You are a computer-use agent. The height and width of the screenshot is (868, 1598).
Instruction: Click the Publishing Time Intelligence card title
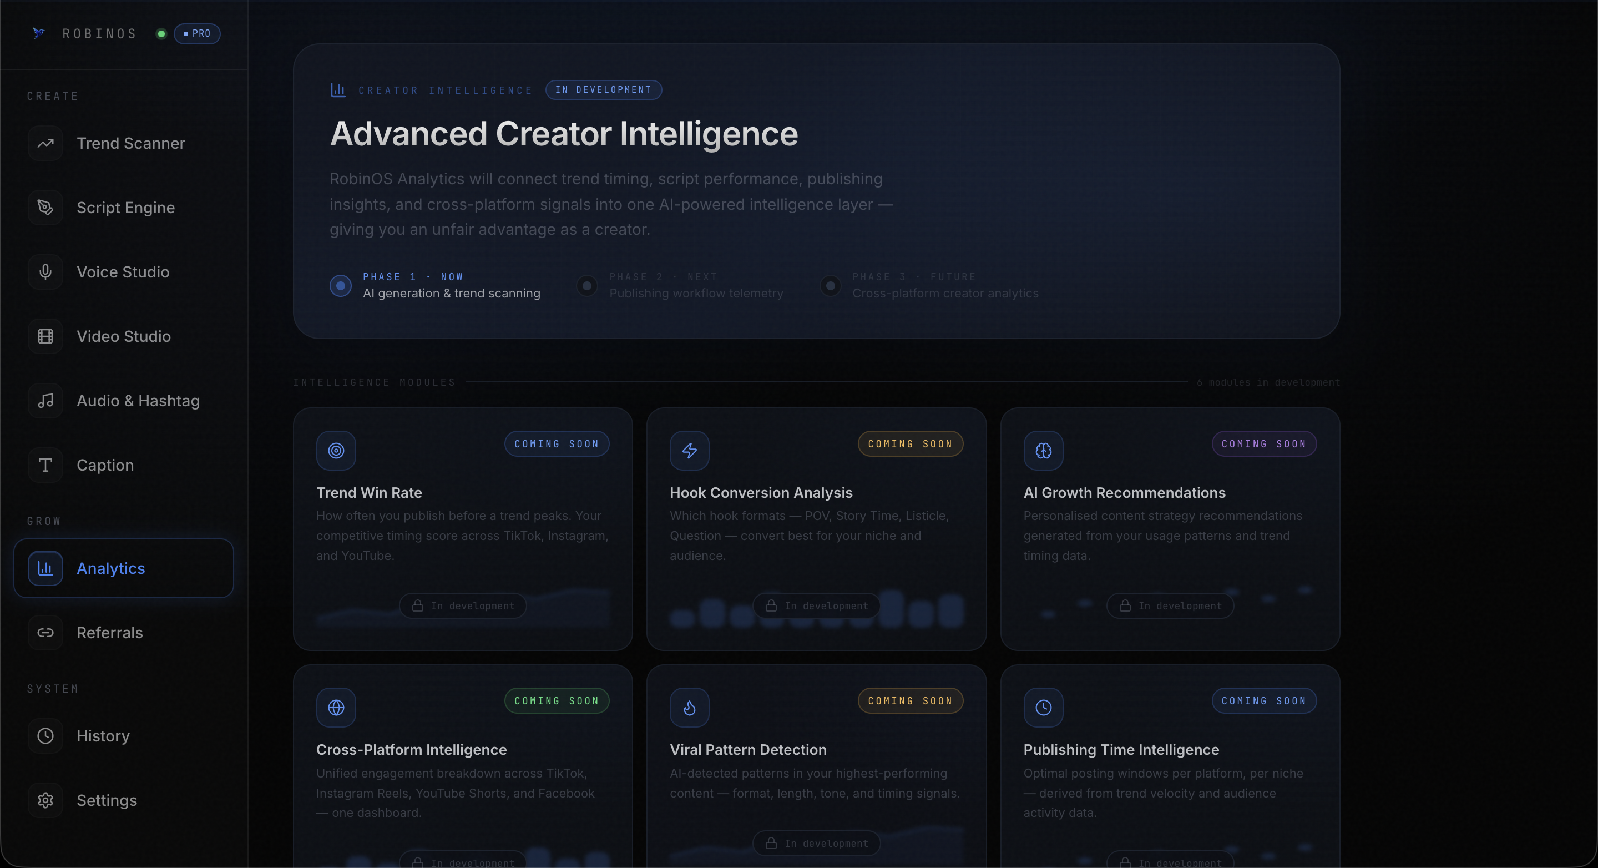1121,749
